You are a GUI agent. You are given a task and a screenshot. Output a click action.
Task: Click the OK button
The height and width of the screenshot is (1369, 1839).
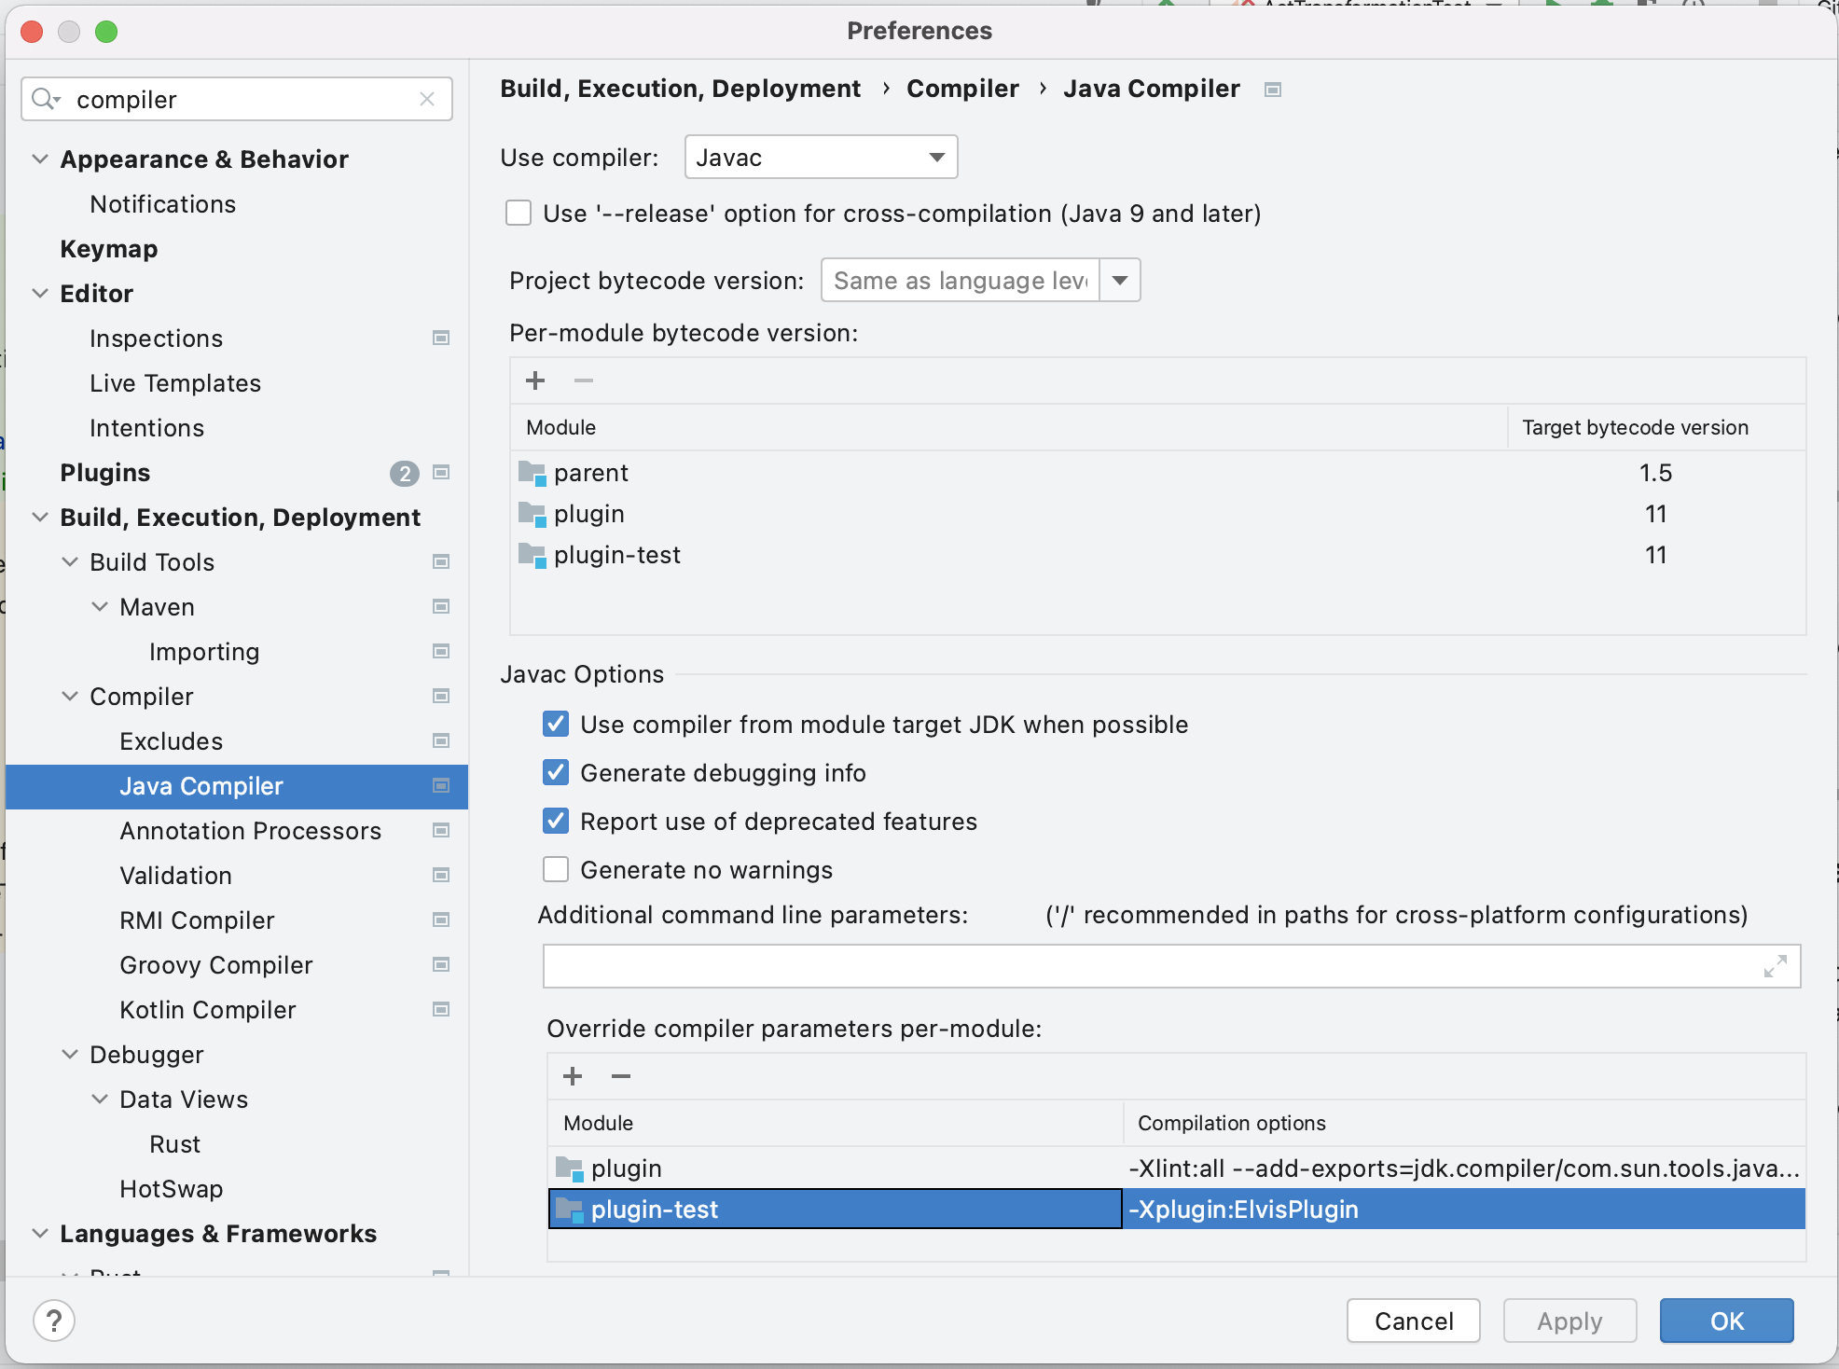(x=1726, y=1321)
